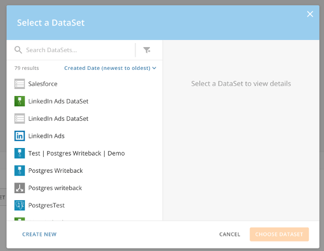
Task: Click the Postgres Writeback blue icon
Action: [x=20, y=171]
